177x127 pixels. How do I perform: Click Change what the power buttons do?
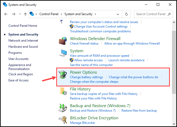pyautogui.click(x=133, y=77)
